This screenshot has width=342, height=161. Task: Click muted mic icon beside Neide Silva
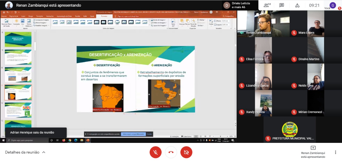[x=294, y=86]
